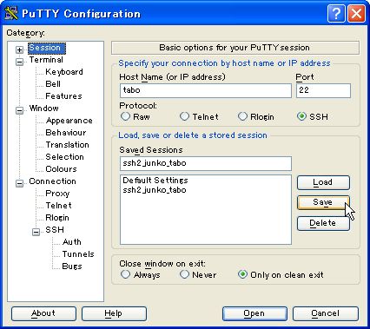
Task: Select the Telnet protocol radio button
Action: point(184,116)
